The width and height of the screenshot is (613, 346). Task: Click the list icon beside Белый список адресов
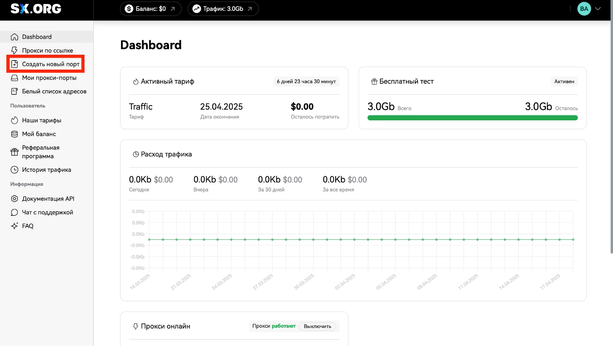pyautogui.click(x=15, y=92)
